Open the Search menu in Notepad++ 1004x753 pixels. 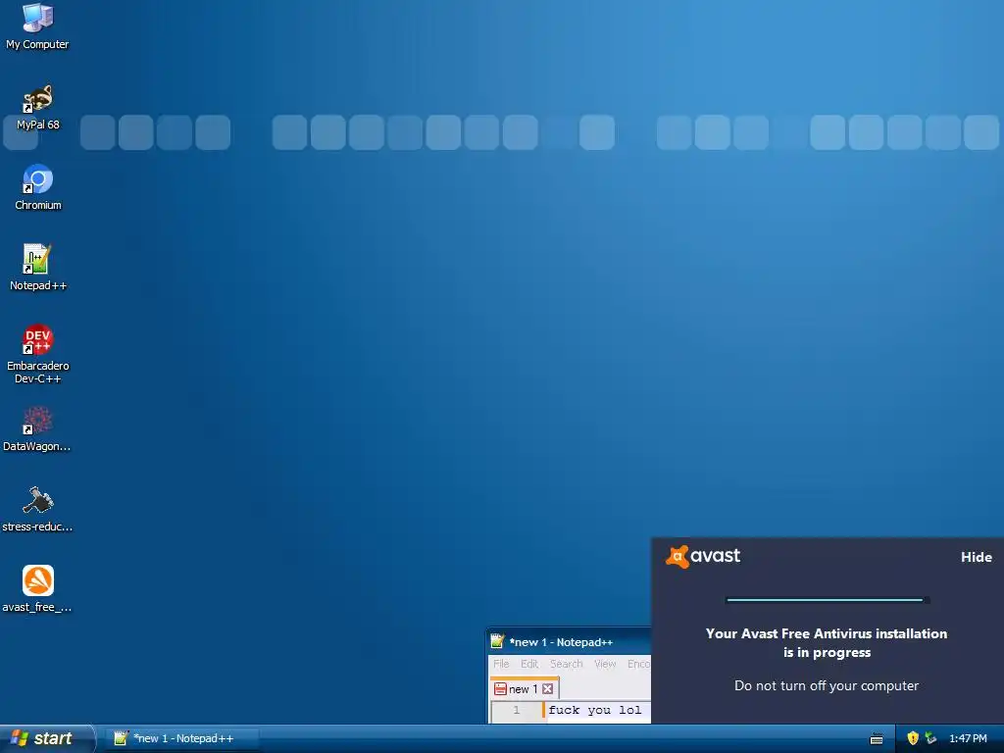click(x=567, y=664)
